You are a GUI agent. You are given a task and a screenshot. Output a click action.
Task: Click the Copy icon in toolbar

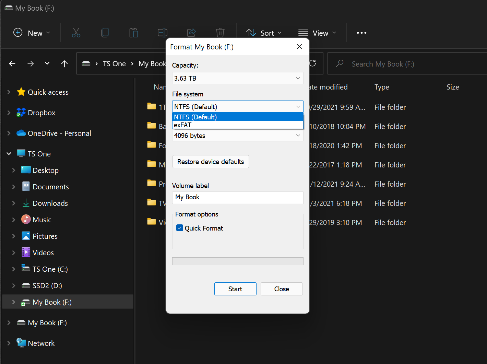click(105, 33)
